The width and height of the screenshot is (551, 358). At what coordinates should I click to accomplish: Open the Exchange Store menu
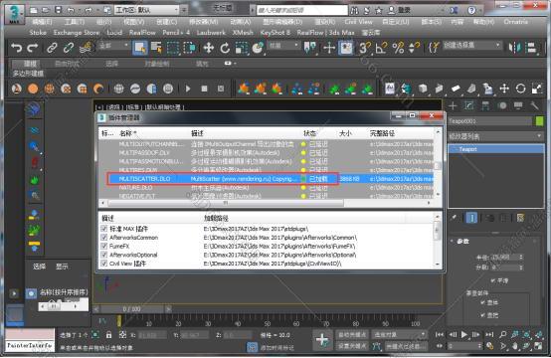pyautogui.click(x=77, y=33)
